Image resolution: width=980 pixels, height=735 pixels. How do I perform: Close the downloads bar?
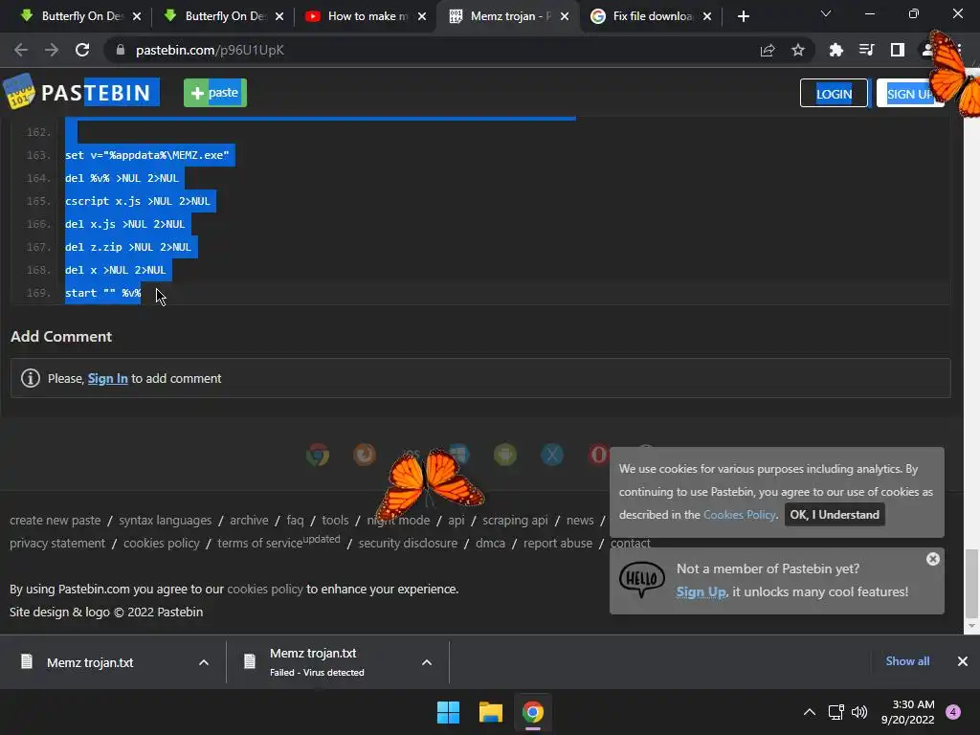click(x=963, y=661)
